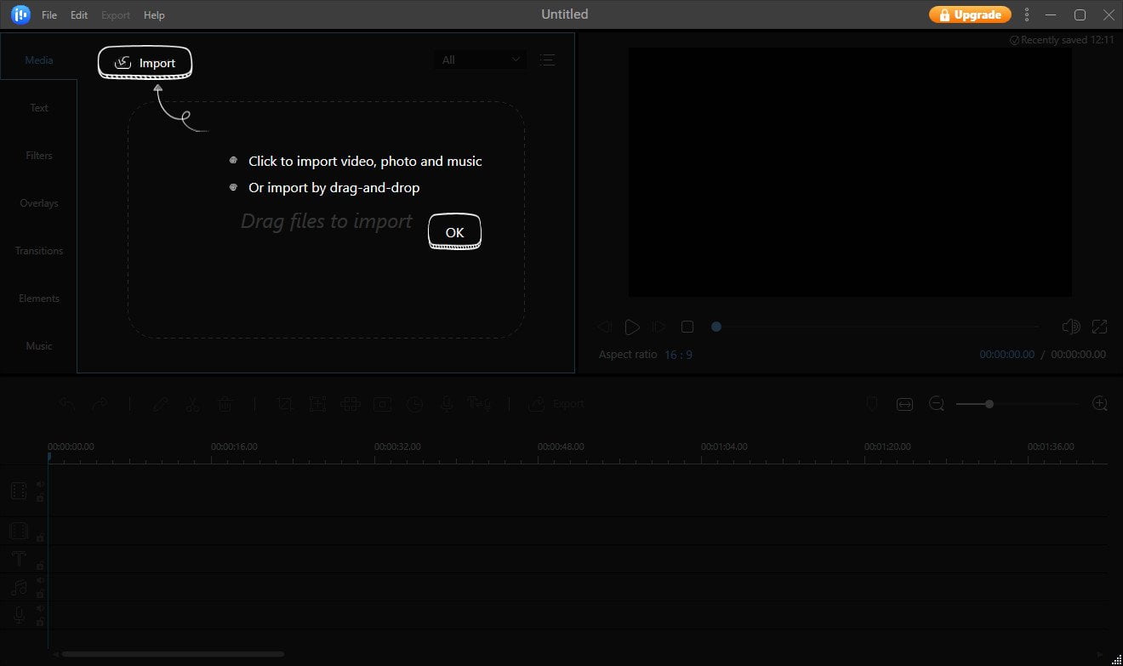Image resolution: width=1123 pixels, height=666 pixels.
Task: Click the OK button in the import hint
Action: 454,231
